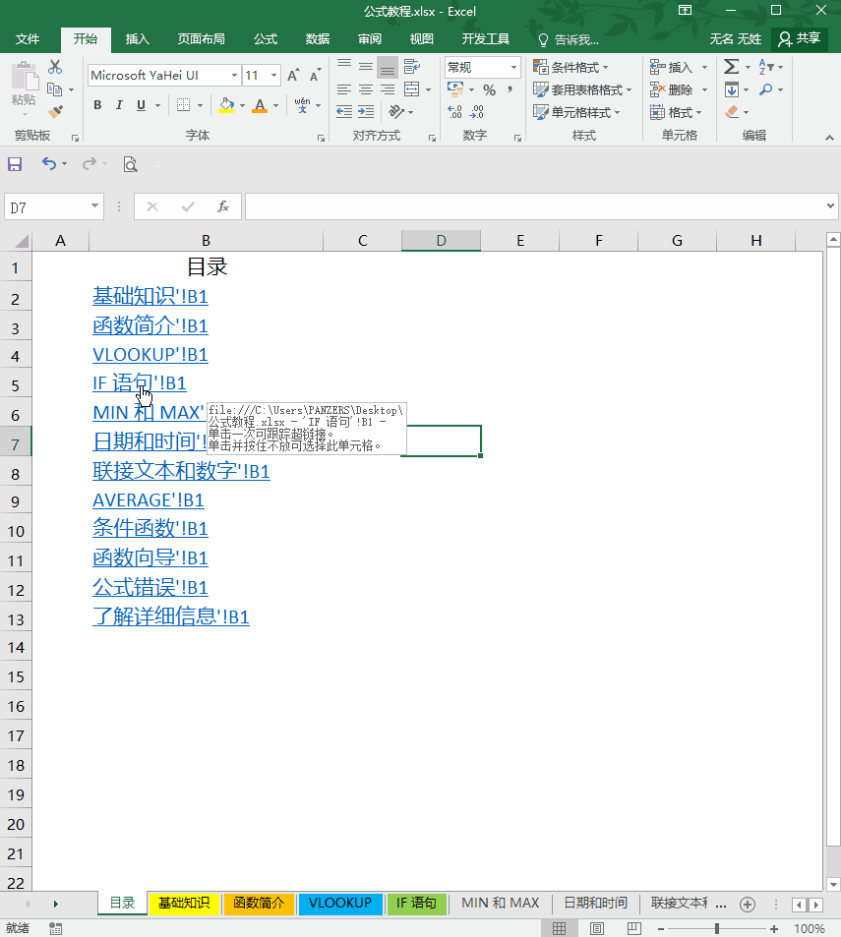Follow the AVERAGE'!B1 hyperlink
This screenshot has height=937, width=841.
coord(149,500)
